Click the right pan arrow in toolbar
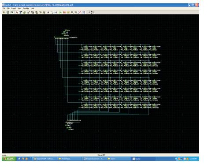204x164 pixels. (94, 12)
